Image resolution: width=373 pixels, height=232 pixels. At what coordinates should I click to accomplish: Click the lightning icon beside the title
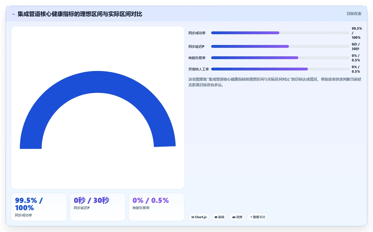coord(13,14)
